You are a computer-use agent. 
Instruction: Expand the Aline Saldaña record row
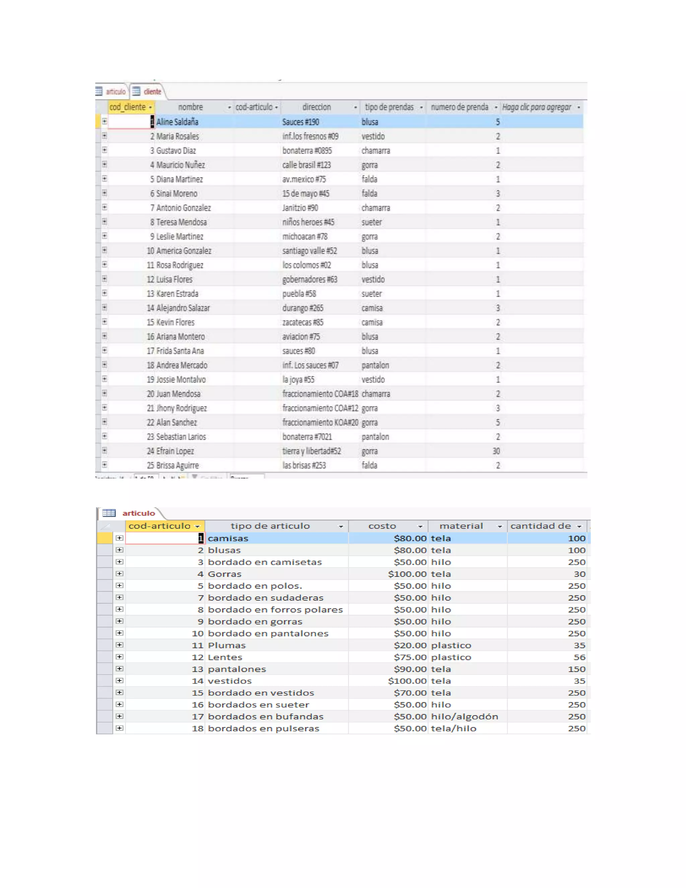pyautogui.click(x=105, y=121)
